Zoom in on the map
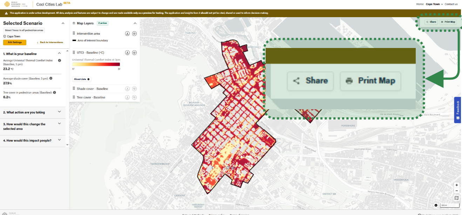The width and height of the screenshot is (462, 215). pyautogui.click(x=456, y=185)
